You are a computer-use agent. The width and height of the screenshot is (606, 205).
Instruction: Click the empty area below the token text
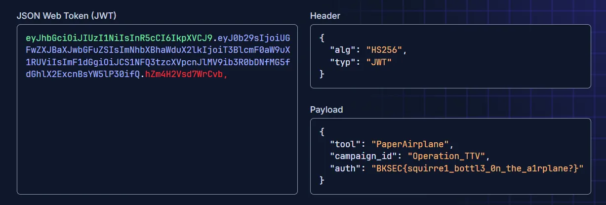(x=157, y=148)
